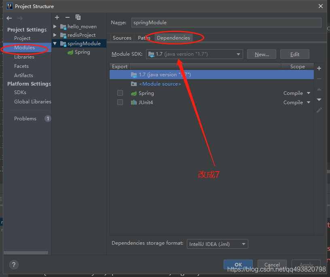
Task: Click the New... SDK button
Action: tap(261, 55)
